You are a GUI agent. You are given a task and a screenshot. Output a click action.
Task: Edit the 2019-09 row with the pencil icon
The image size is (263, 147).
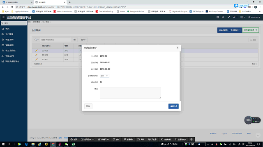click(36, 51)
